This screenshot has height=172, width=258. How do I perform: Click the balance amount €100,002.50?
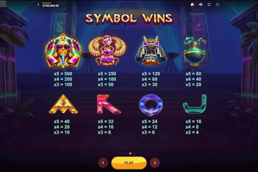[51, 6]
